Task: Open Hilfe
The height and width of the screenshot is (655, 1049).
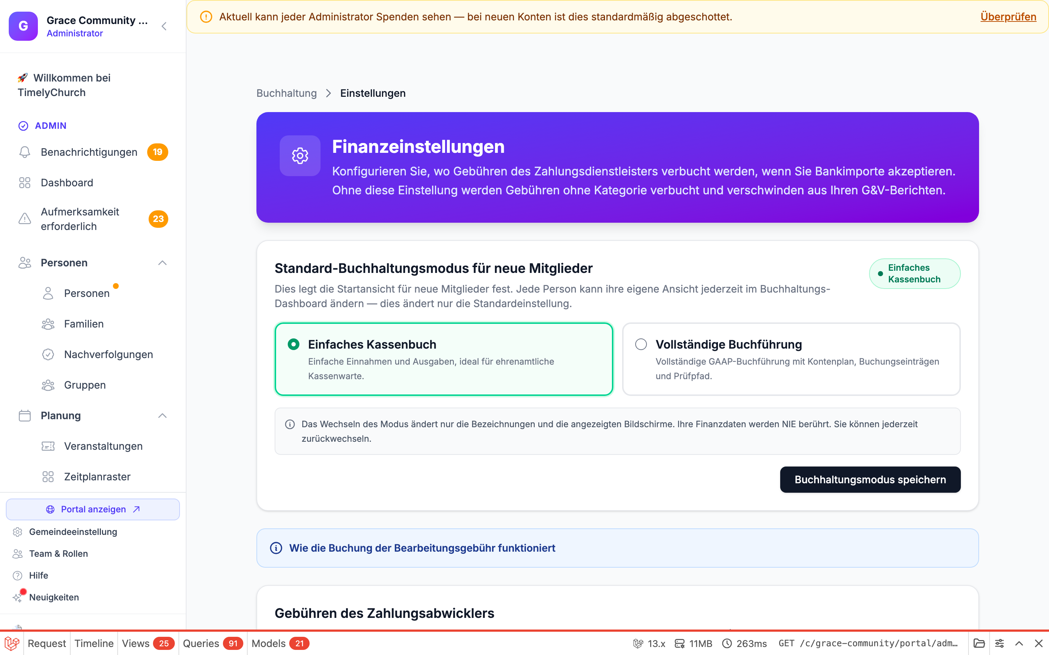Action: [39, 576]
